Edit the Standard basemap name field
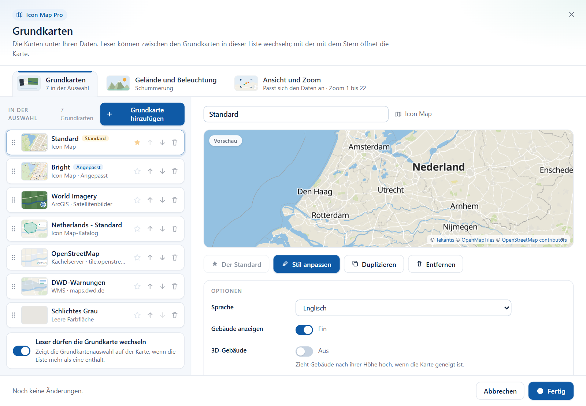This screenshot has height=406, width=586. click(x=296, y=114)
